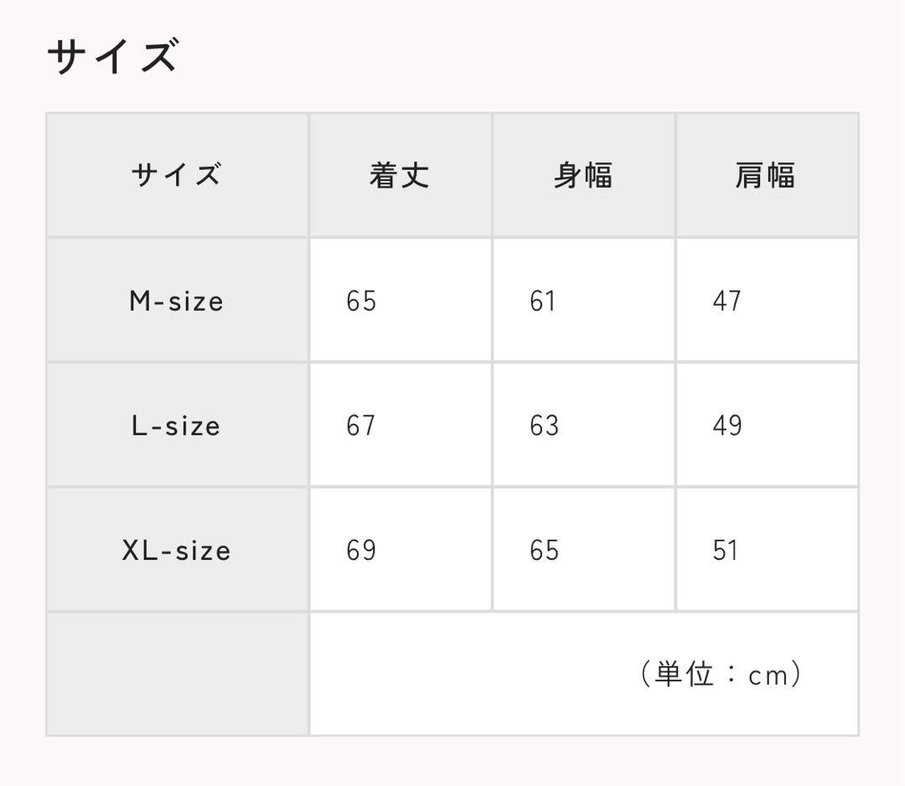Click the M-size 着丈 value 65

point(361,301)
